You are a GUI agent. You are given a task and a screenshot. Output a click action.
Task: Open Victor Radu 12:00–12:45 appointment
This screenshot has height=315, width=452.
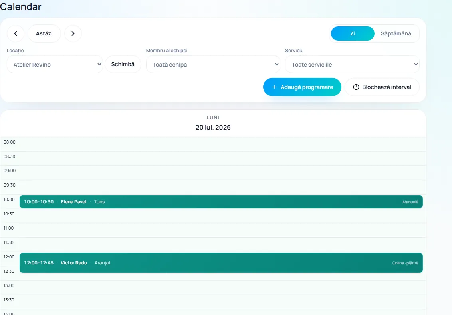pos(221,263)
